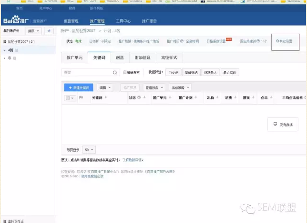The image size is (307, 223).
Task: Open the 高级样式 tab
Action: [169, 58]
